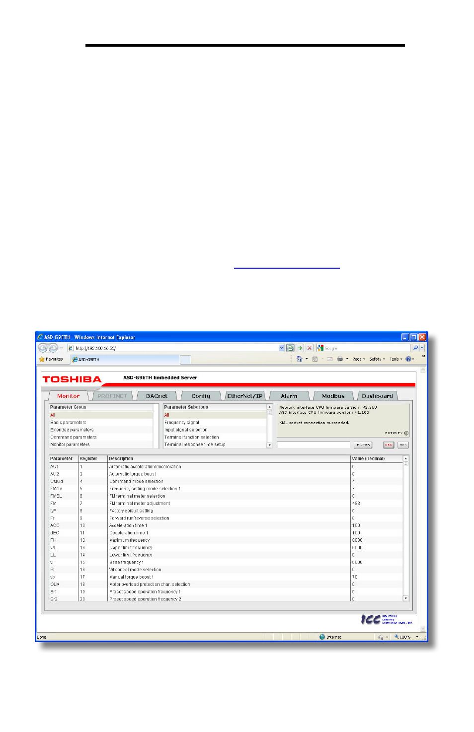The width and height of the screenshot is (474, 732).
Task: Select Command parameters group
Action: [x=101, y=438]
